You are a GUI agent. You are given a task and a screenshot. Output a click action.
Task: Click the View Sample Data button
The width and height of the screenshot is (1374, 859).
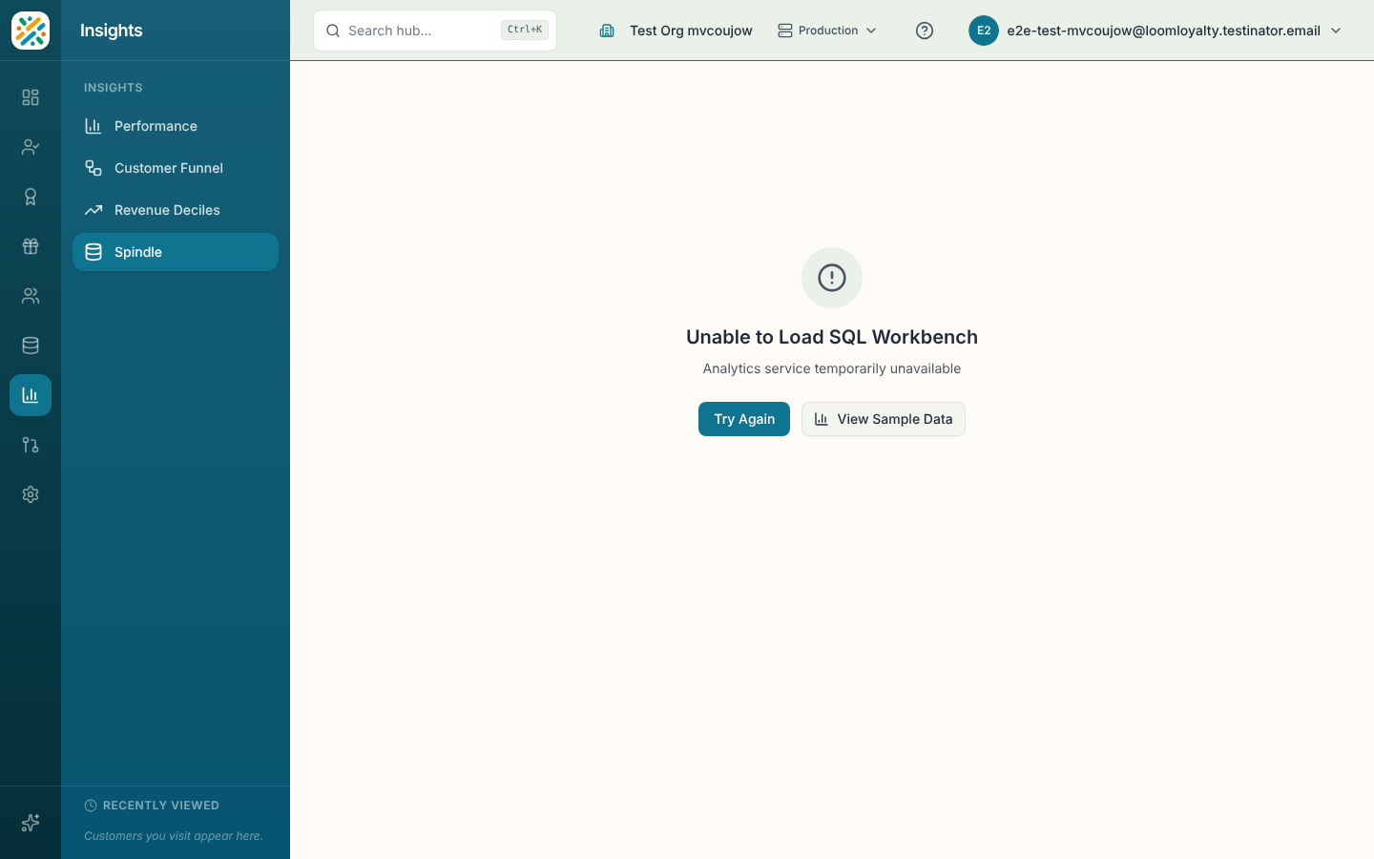pyautogui.click(x=884, y=419)
